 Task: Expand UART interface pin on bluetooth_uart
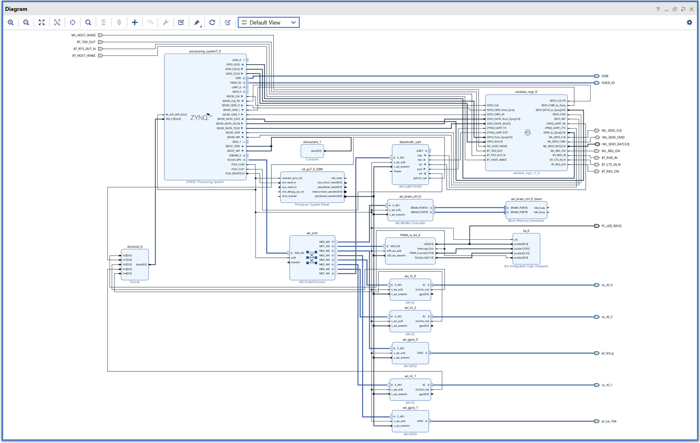coord(427,151)
